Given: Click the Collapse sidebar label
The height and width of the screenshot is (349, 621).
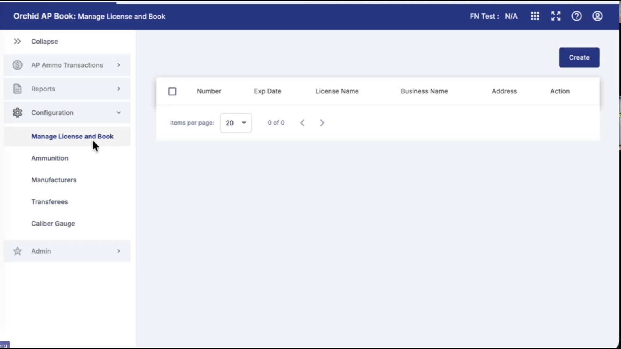Looking at the screenshot, I should pos(44,41).
